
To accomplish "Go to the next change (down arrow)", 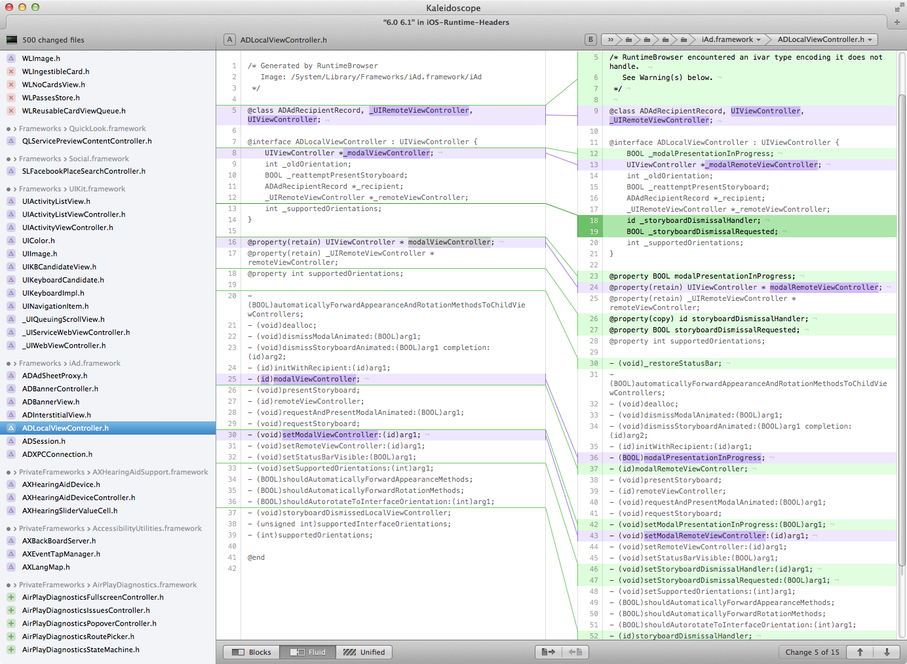I will click(x=887, y=652).
